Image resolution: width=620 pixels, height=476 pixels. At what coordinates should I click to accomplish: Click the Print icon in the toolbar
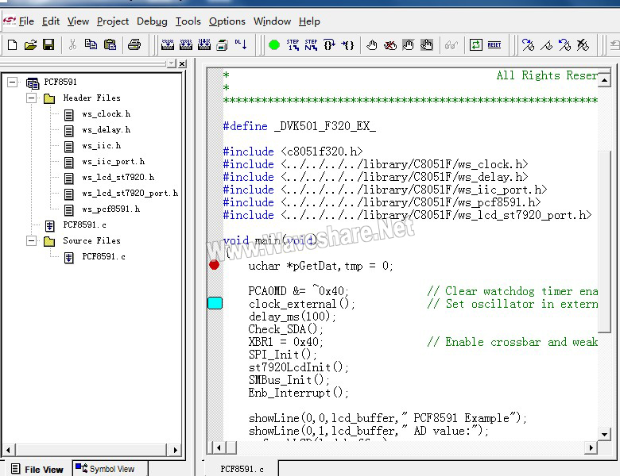[x=134, y=45]
